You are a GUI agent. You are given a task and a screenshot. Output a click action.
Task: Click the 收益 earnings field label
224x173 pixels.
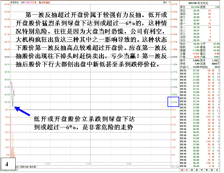coord(183,67)
